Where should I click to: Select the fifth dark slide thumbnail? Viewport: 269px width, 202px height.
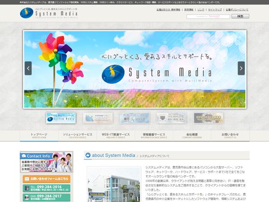[208, 118]
